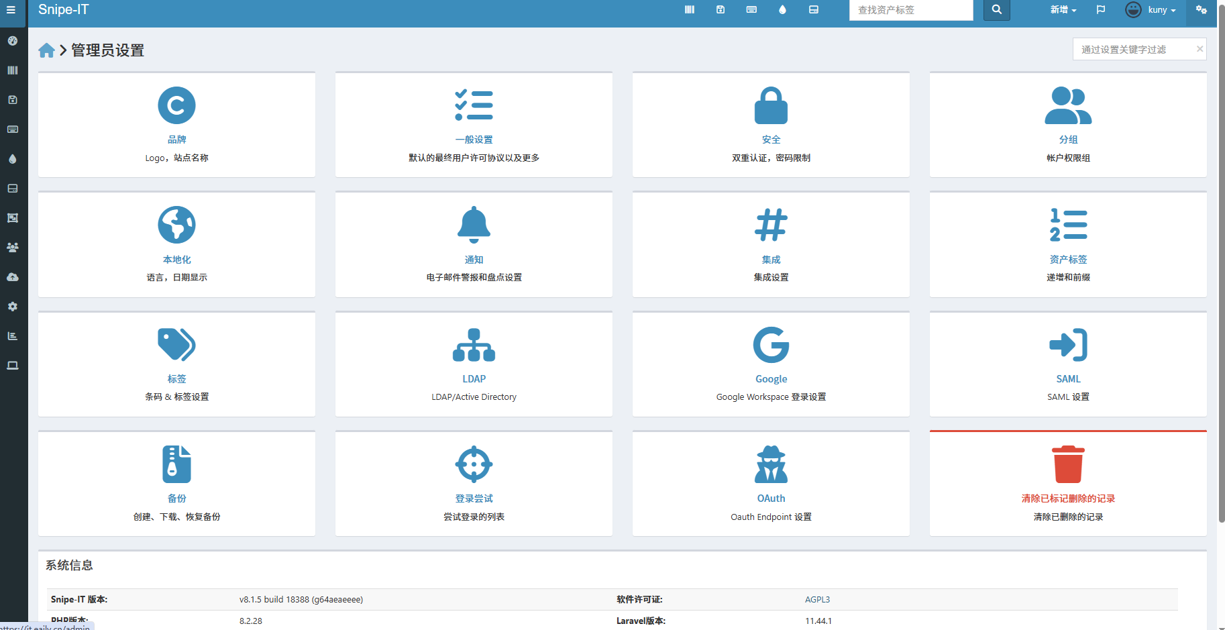This screenshot has height=630, width=1225.
Task: Open the 资产标签 link text
Action: click(1068, 260)
